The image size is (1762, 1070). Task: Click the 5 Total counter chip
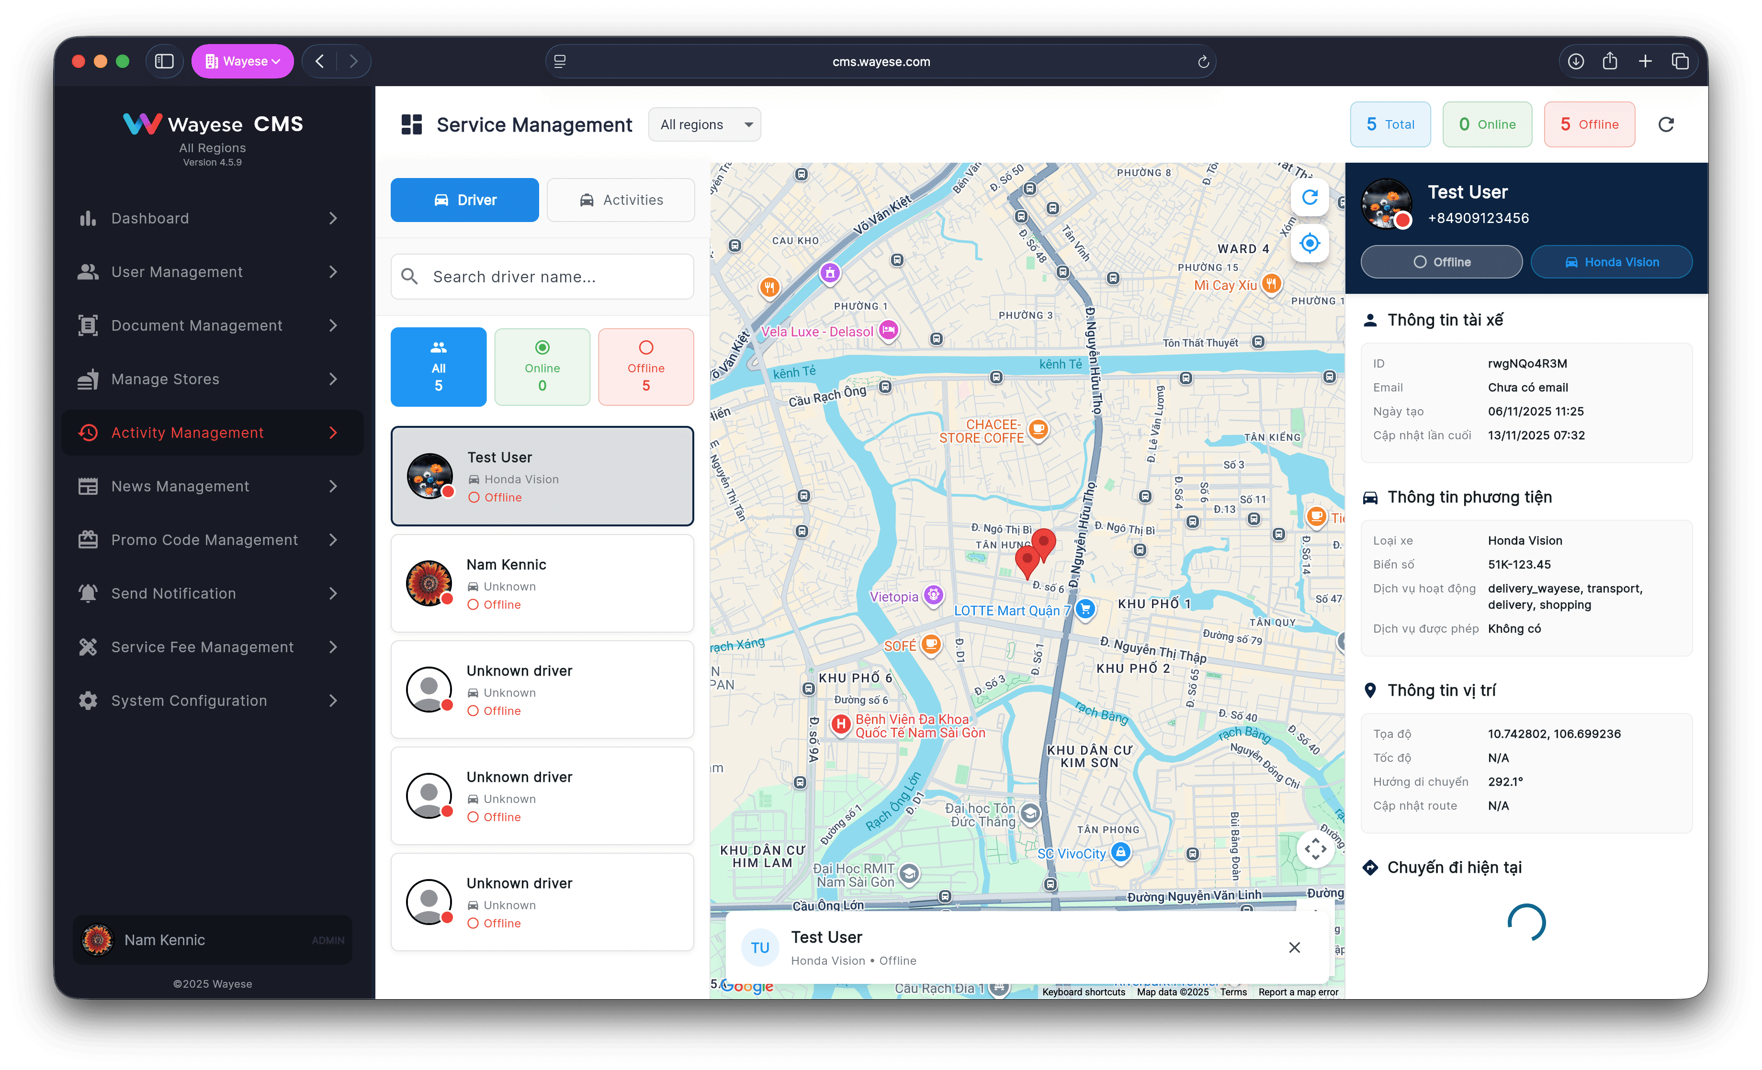click(1390, 124)
